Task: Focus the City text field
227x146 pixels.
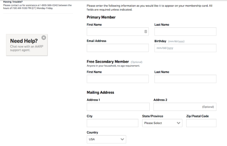Action: pos(113,123)
